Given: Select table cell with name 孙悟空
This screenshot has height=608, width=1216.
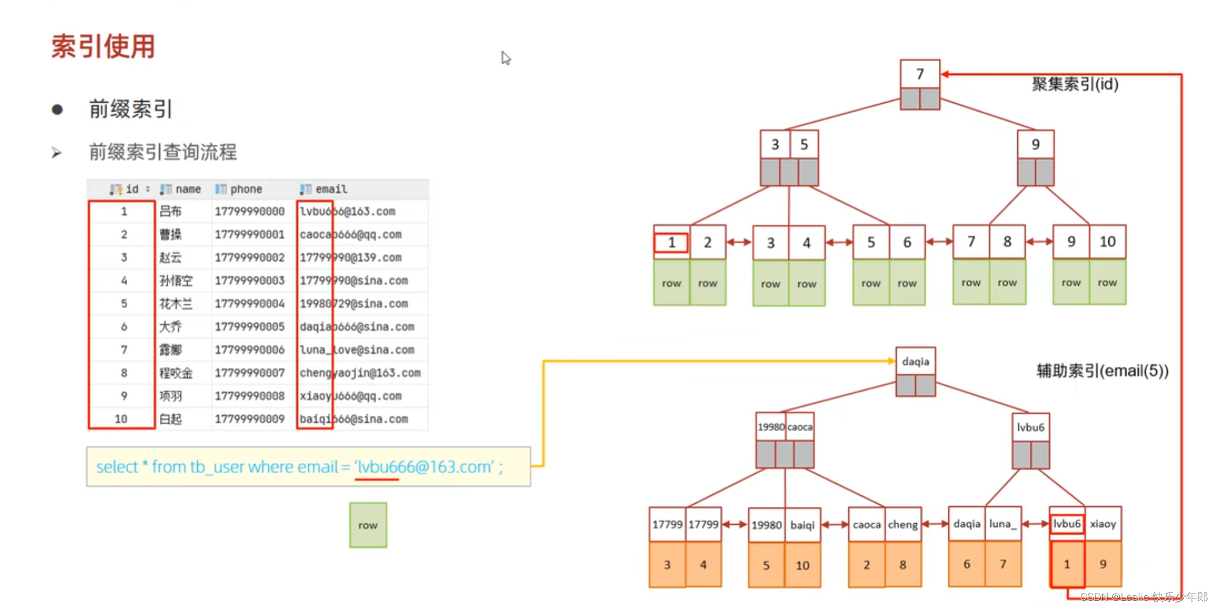Looking at the screenshot, I should tap(176, 281).
